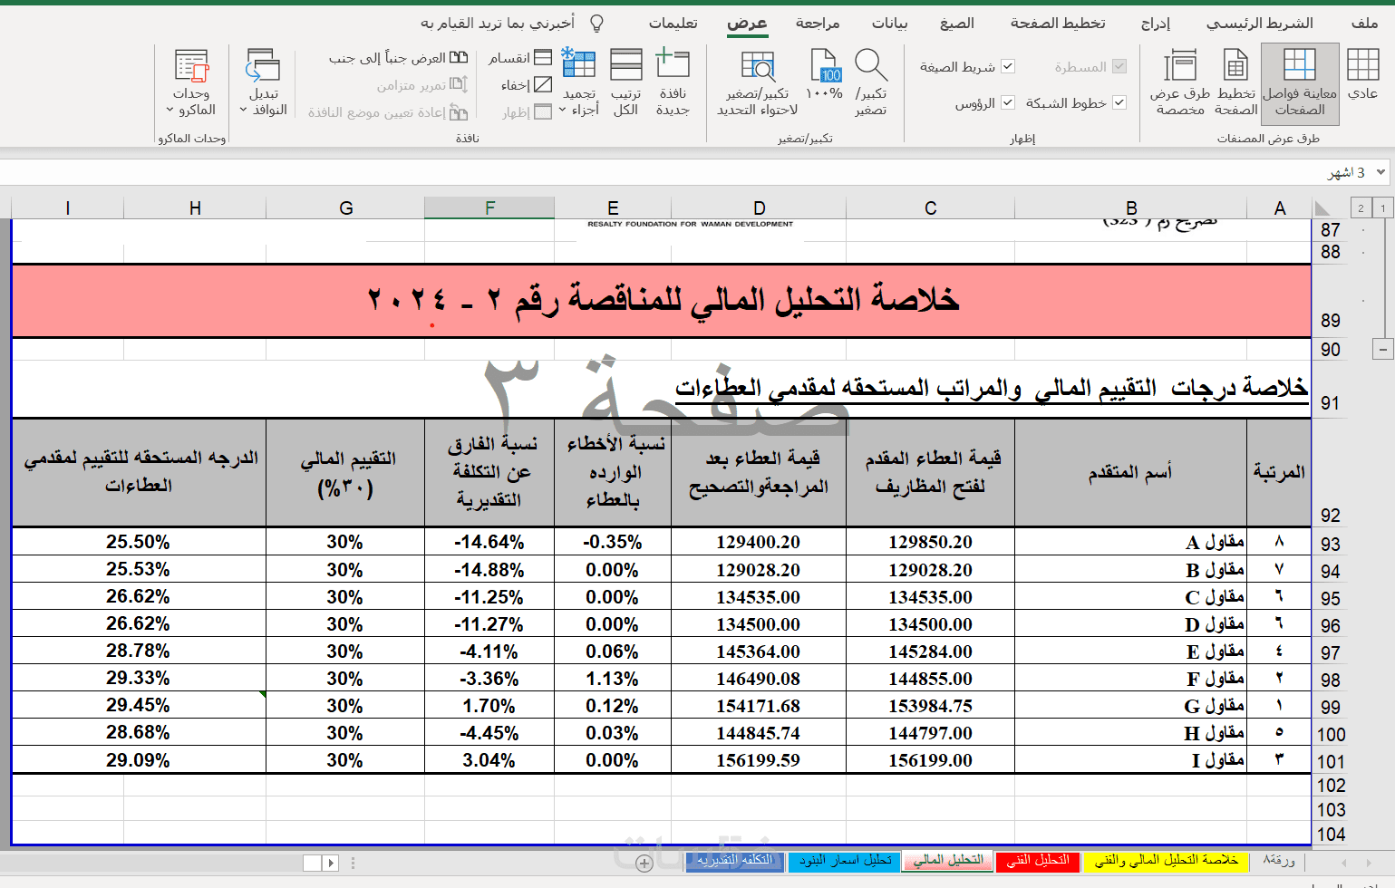Expand the Freeze Panes (أجزاء) dropdown arrow
The height and width of the screenshot is (888, 1395).
point(563,111)
